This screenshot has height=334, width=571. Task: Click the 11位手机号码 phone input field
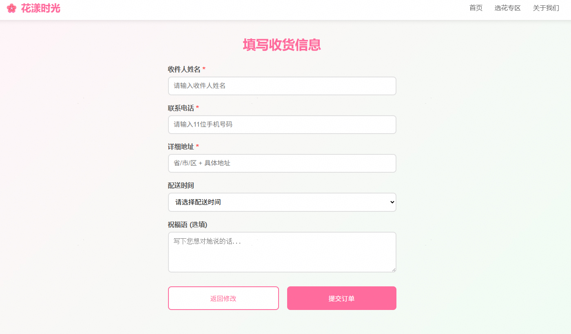(282, 125)
